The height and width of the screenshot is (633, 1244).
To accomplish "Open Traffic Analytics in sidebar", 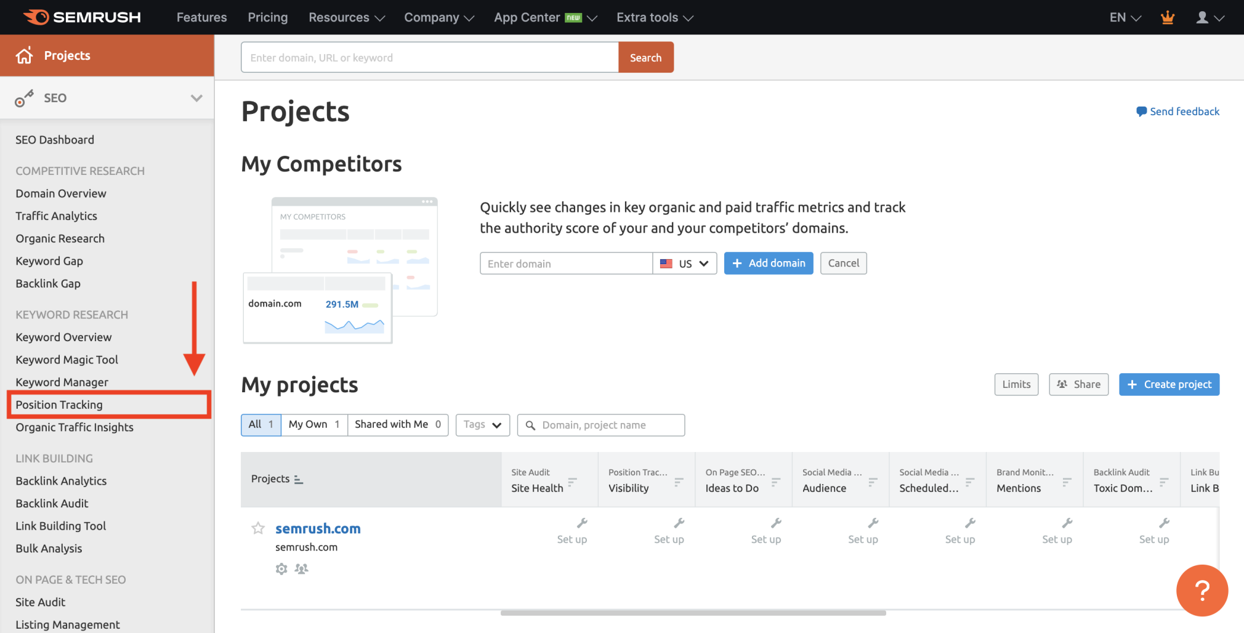I will click(x=57, y=216).
